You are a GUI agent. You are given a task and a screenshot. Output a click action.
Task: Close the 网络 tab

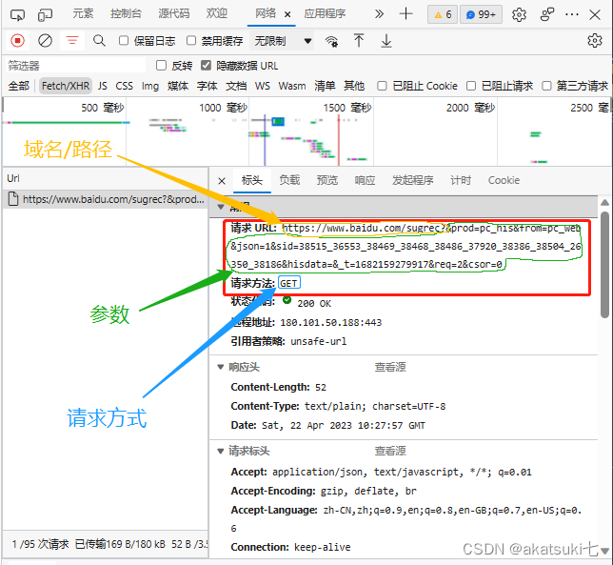click(x=287, y=15)
